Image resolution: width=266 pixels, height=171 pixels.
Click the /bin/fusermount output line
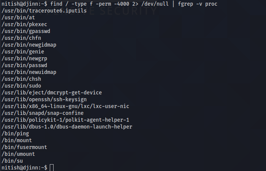pos(24,147)
